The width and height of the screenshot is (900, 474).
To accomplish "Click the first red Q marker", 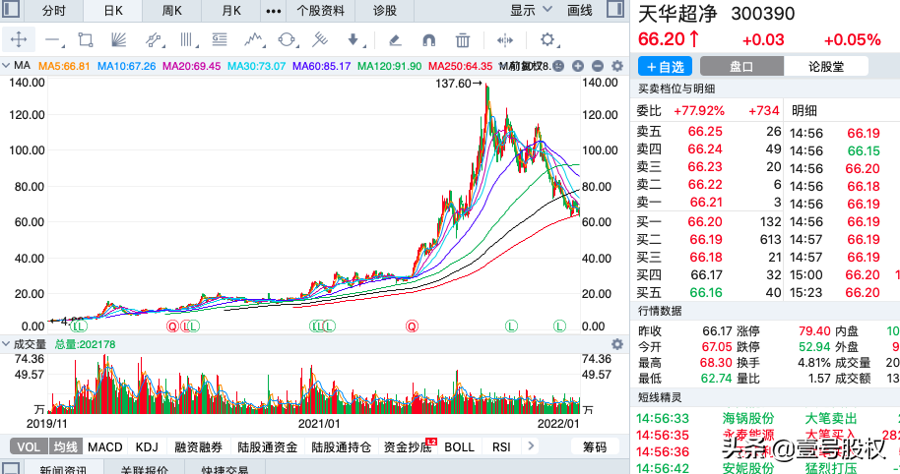I will [x=172, y=326].
